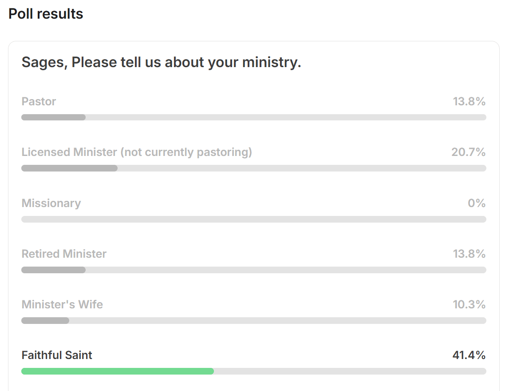Click the Minister's Wife option label
Image resolution: width=505 pixels, height=391 pixels.
(62, 304)
